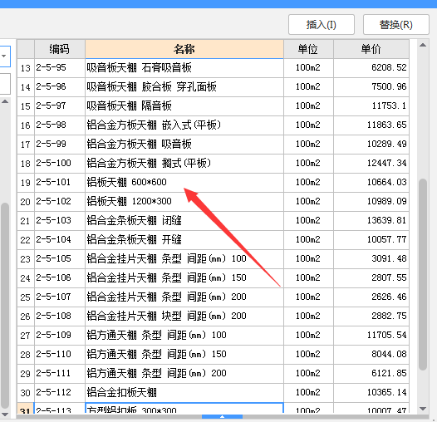Click the left panel scrollbar thumb
This screenshot has width=437, height=422.
[5, 306]
